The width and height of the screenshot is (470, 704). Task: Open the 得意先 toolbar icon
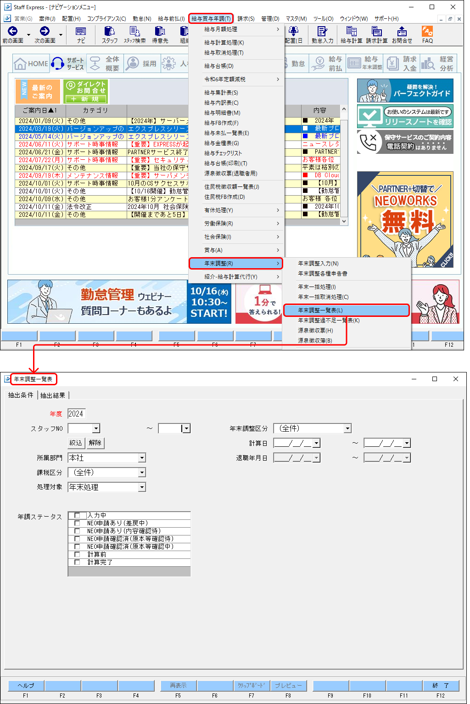[x=160, y=34]
